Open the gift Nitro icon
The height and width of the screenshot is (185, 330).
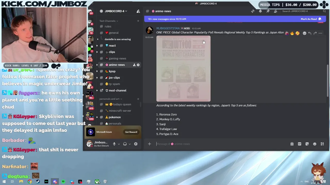(x=292, y=144)
